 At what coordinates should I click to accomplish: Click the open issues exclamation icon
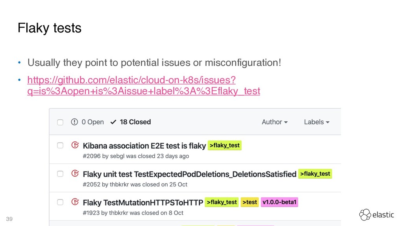(74, 122)
